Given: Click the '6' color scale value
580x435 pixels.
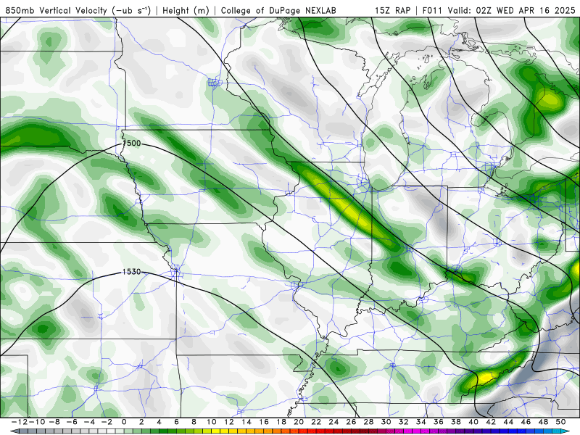Looking at the screenshot, I should [x=176, y=422].
